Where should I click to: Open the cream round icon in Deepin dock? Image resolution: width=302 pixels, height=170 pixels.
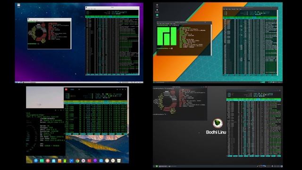click(x=107, y=161)
